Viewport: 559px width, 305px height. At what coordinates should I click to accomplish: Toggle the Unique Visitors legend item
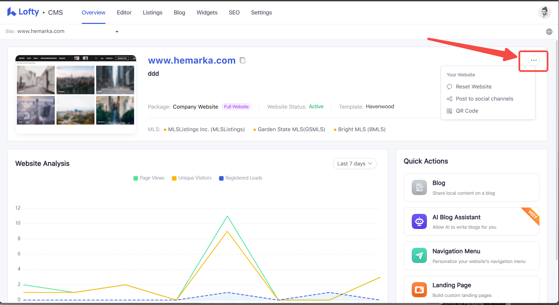[x=192, y=178]
